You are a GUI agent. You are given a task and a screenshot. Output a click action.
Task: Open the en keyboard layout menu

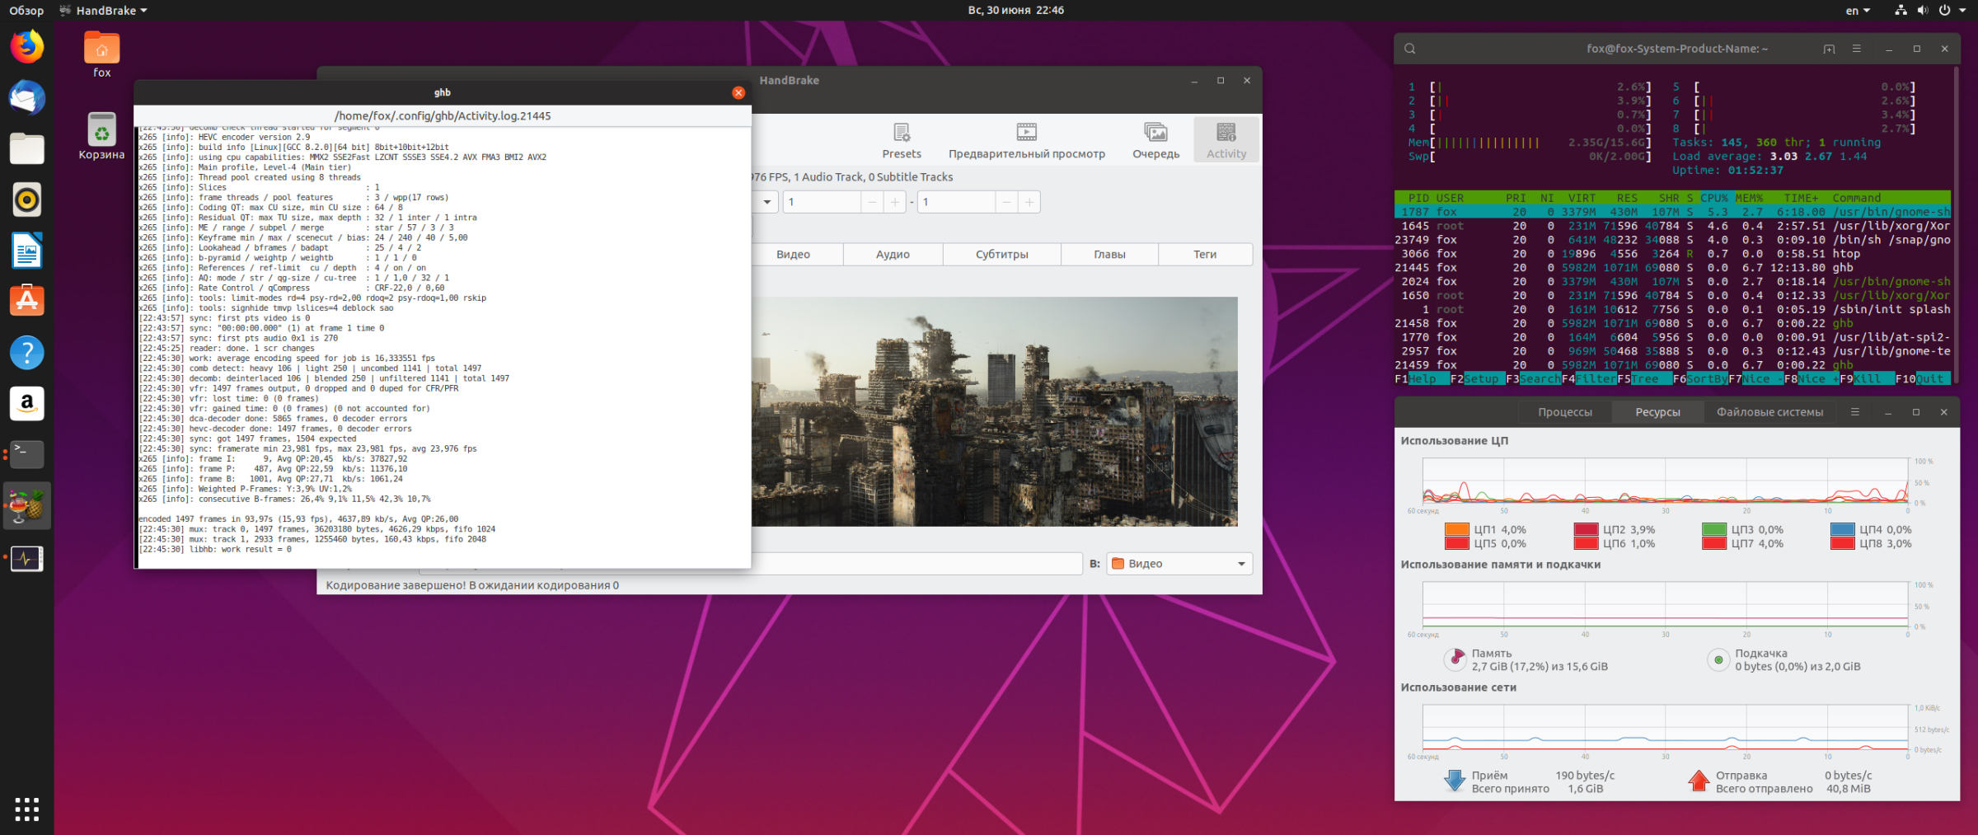pos(1857,11)
